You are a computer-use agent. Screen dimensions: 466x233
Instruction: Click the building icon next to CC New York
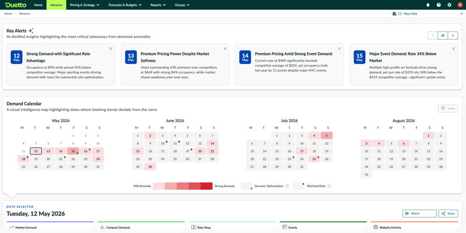pos(394,13)
